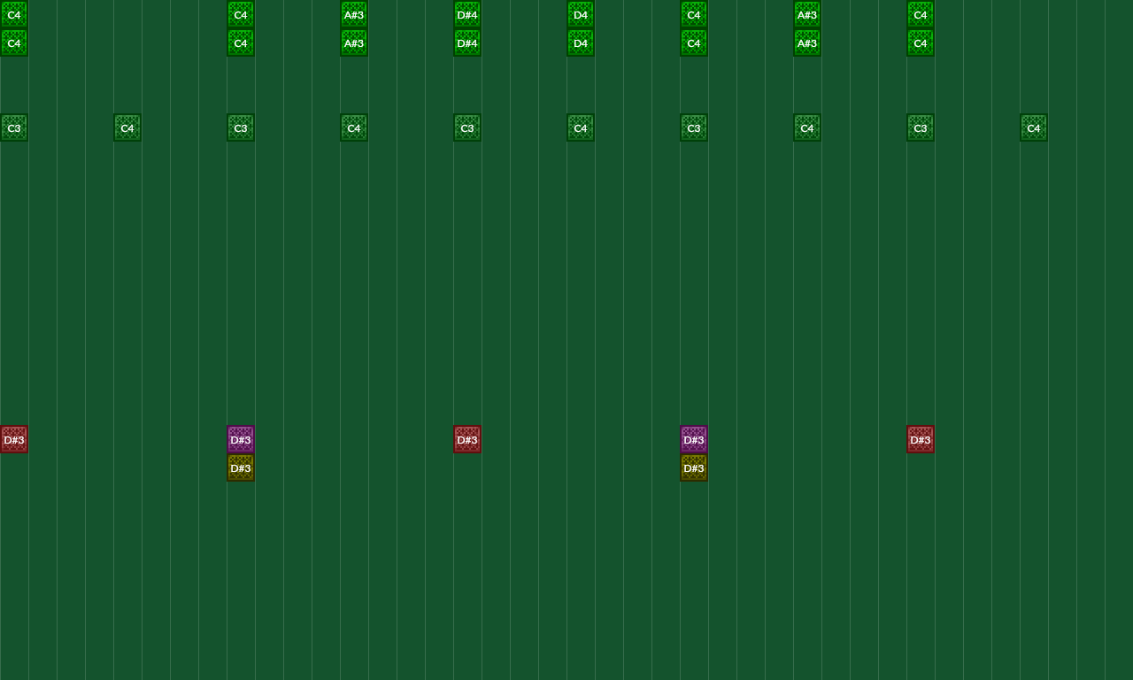Click the middle red D#3 note
This screenshot has height=680, width=1133.
466,439
